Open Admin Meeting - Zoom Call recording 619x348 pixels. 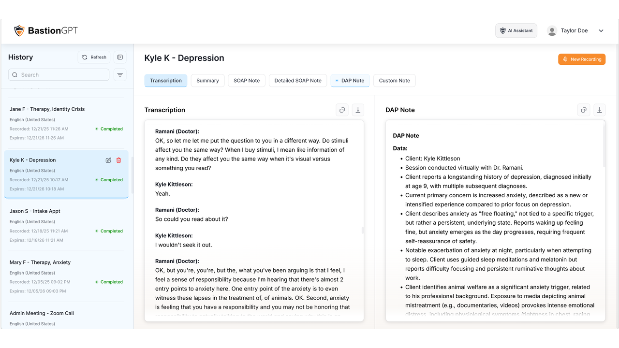pyautogui.click(x=66, y=317)
